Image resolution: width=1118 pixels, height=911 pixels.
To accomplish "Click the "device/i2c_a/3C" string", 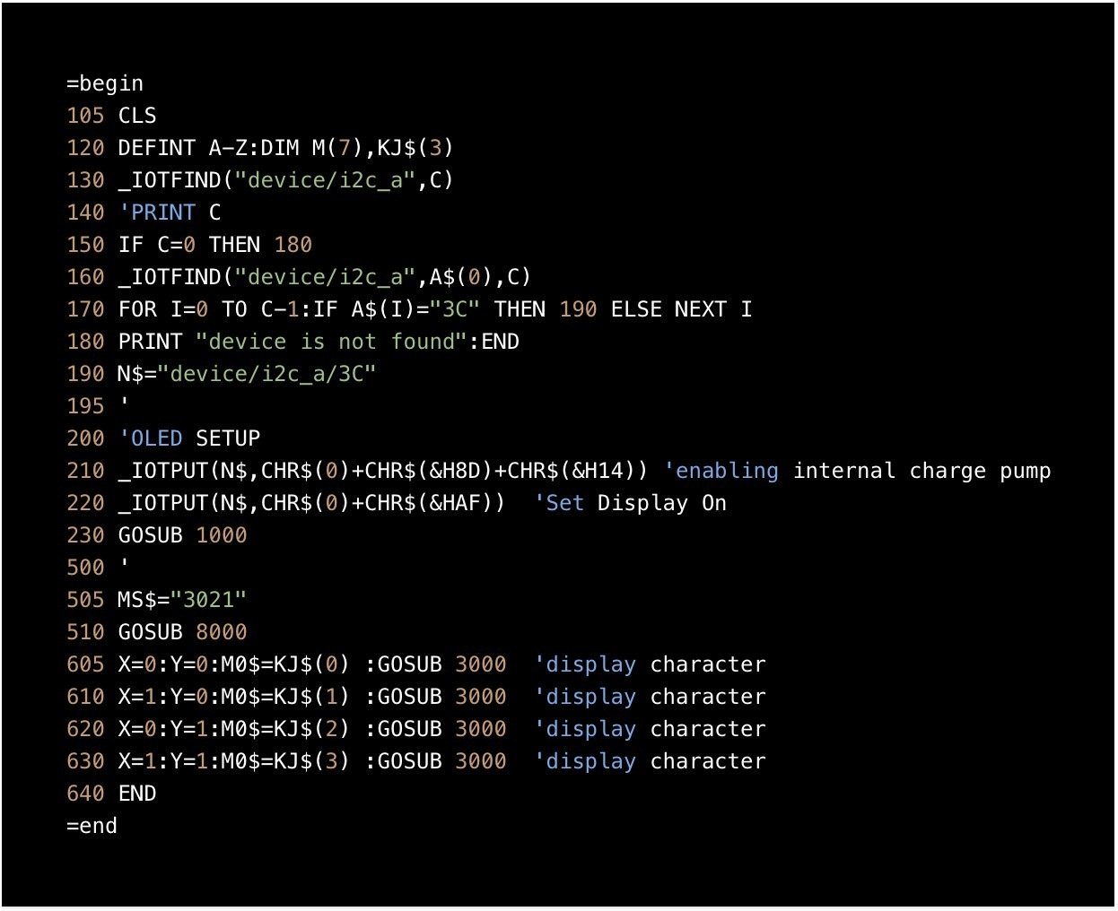I will coord(266,374).
